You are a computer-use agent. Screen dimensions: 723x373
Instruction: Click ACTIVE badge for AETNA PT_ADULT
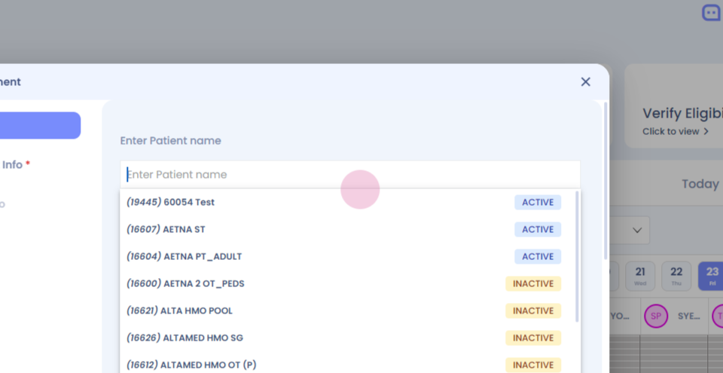coord(538,257)
